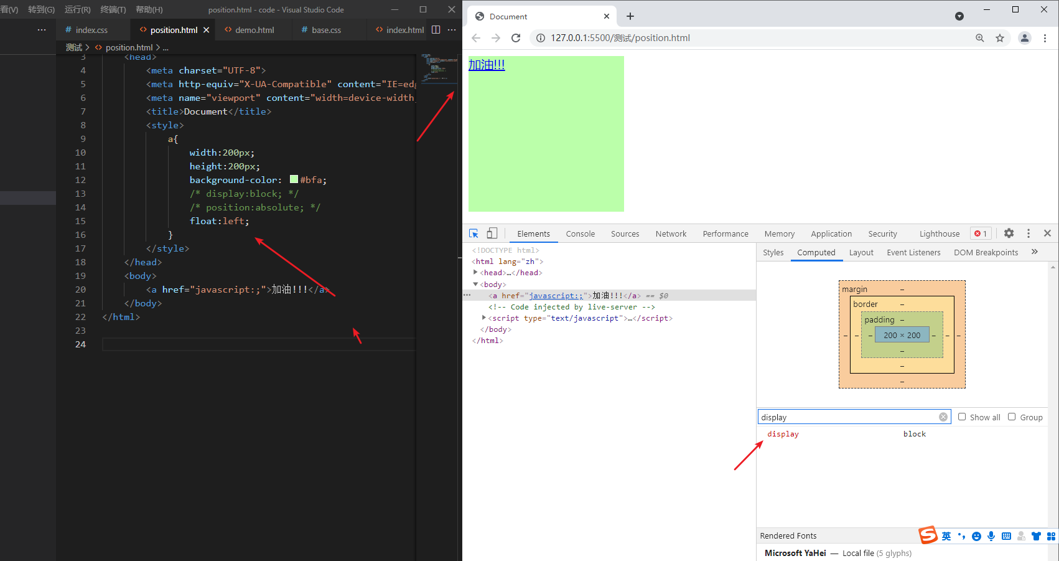Open the Sogou virtual keyboard

click(x=1006, y=535)
